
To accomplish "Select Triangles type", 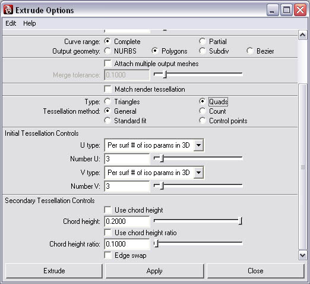I will 107,102.
